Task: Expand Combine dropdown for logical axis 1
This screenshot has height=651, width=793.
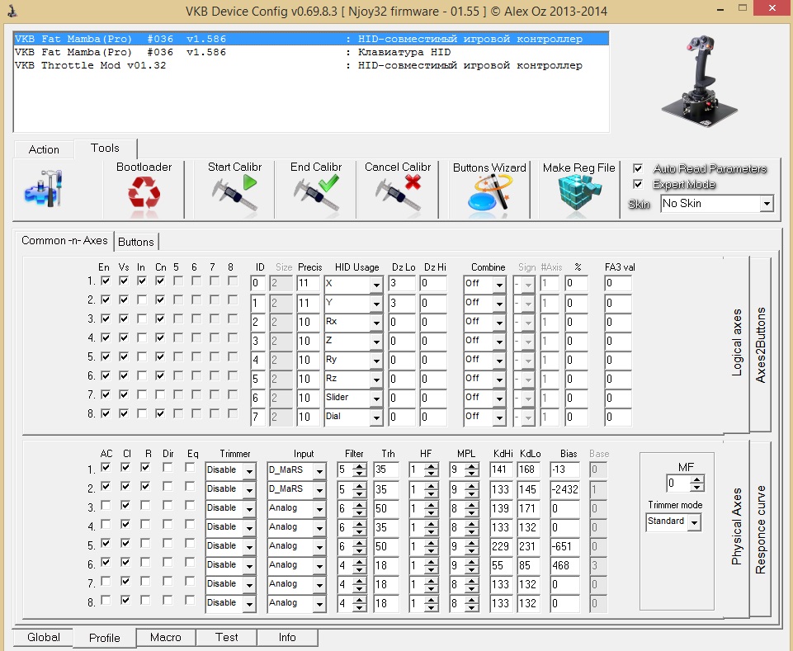Action: point(484,284)
